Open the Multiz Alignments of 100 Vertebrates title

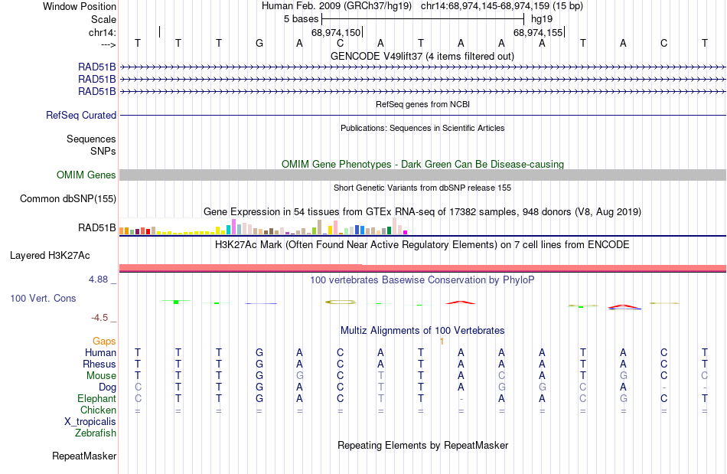pyautogui.click(x=422, y=330)
